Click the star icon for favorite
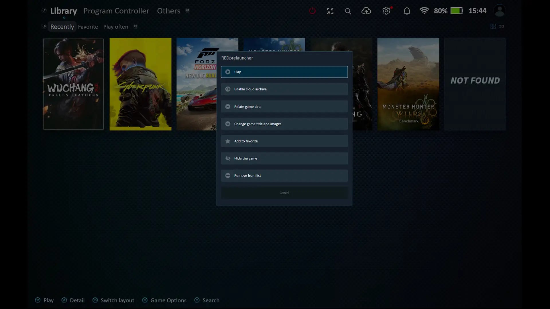550x309 pixels. click(228, 141)
